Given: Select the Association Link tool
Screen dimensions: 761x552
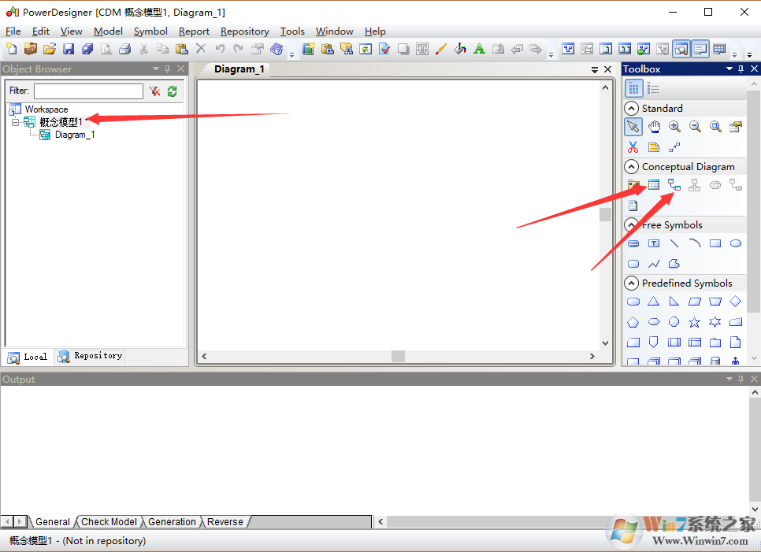Looking at the screenshot, I should 735,185.
